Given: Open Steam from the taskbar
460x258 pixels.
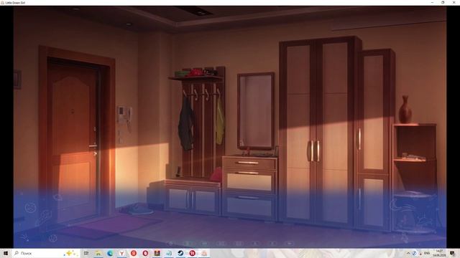Looking at the screenshot, I should pyautogui.click(x=180, y=253).
